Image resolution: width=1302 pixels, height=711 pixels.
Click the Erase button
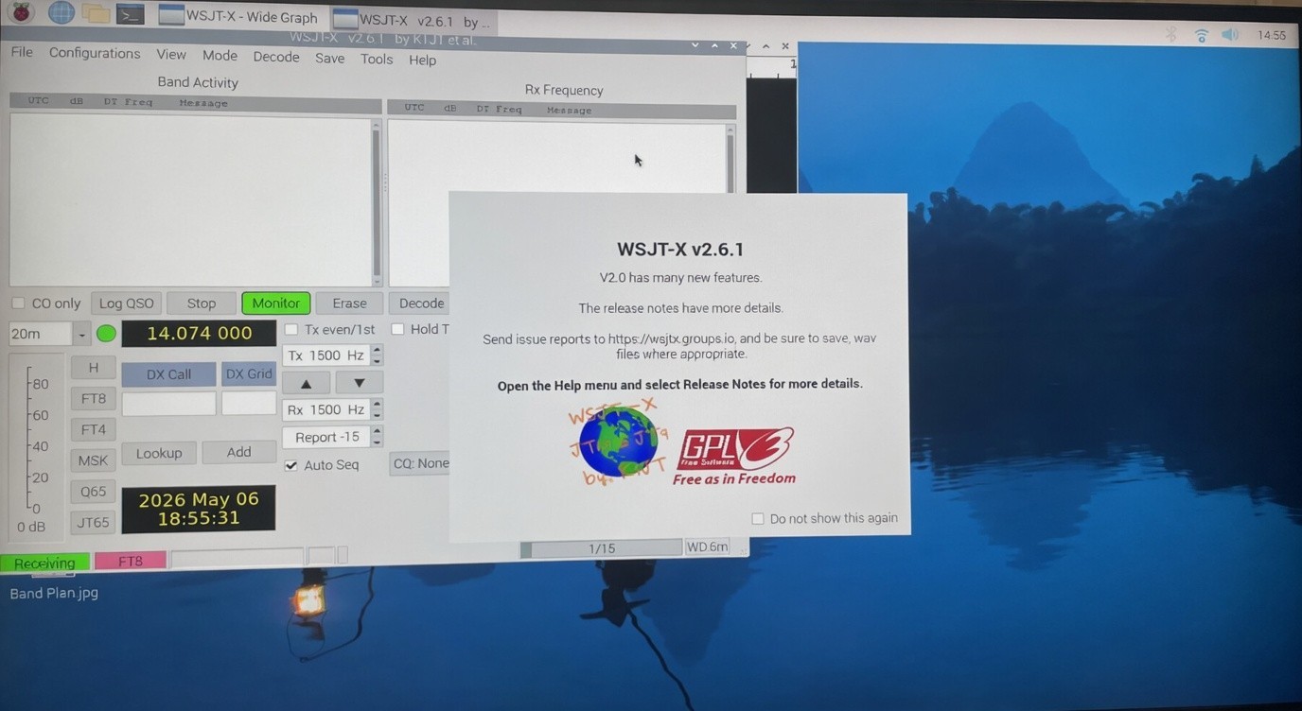tap(349, 303)
